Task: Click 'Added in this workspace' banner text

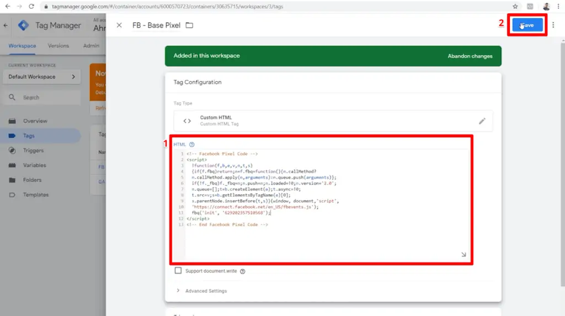Action: (206, 56)
